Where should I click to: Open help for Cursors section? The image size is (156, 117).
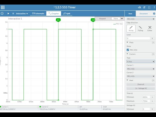click(153, 54)
